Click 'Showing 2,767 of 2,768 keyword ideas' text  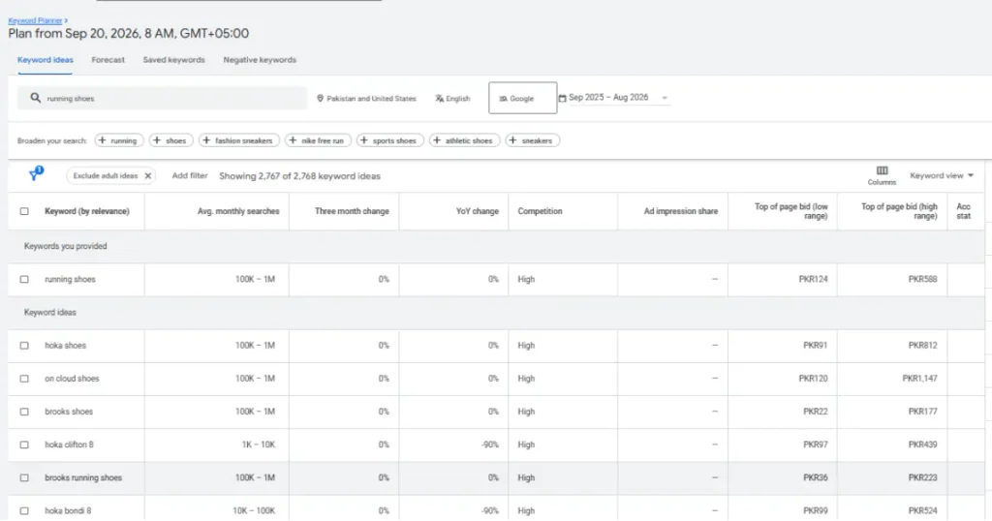click(x=300, y=176)
